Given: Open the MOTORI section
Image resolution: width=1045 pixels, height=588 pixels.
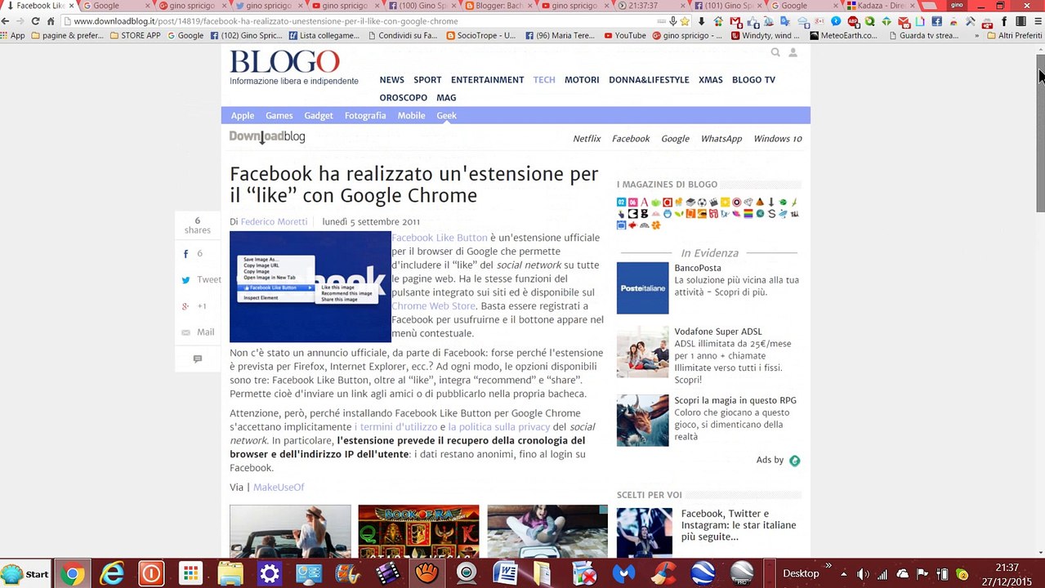Looking at the screenshot, I should pos(582,80).
